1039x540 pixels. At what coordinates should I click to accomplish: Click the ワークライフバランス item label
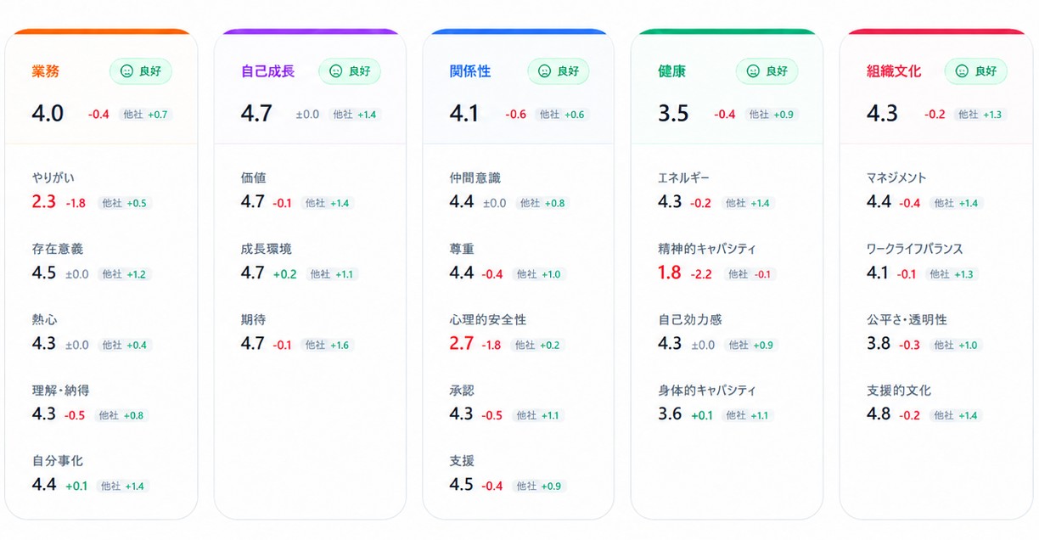[x=915, y=249]
